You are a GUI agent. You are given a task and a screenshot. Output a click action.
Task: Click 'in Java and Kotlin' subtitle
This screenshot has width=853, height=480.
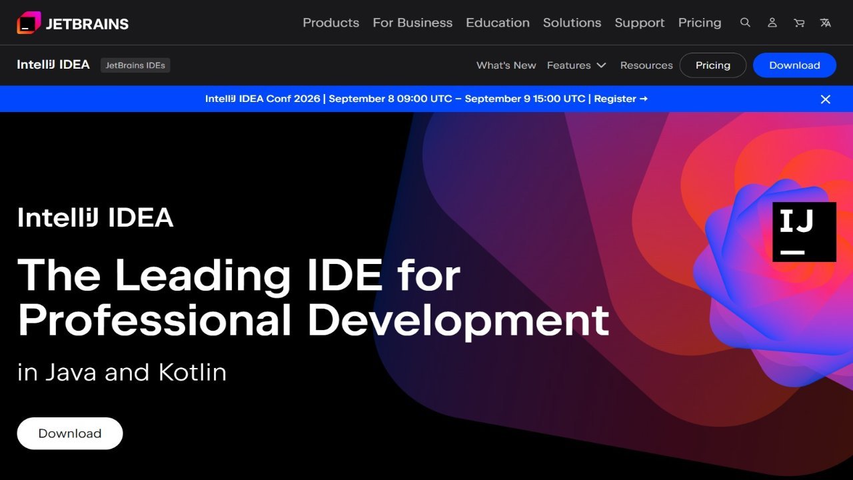(x=122, y=372)
